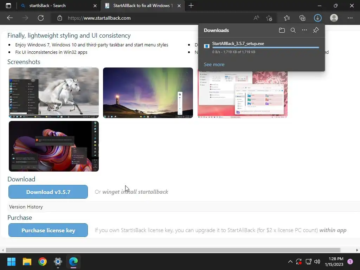
Task: Click the StartAllBack setup file icon
Action: [207, 46]
